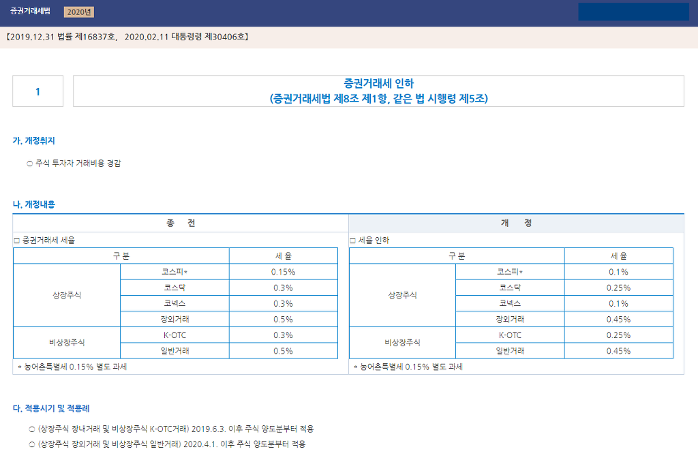This screenshot has height=475, width=698.
Task: Click 일반거래 cell in the 개정 table
Action: (510, 351)
